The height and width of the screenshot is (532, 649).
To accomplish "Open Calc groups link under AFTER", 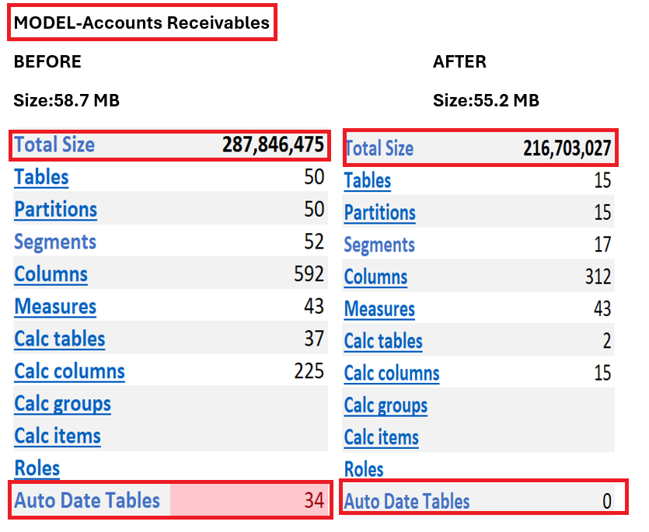I will [x=386, y=406].
